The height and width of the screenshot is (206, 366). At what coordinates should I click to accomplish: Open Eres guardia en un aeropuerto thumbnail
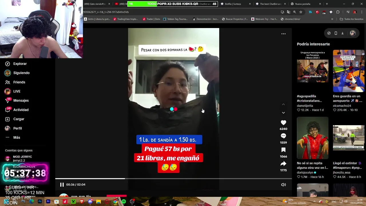[x=349, y=71]
